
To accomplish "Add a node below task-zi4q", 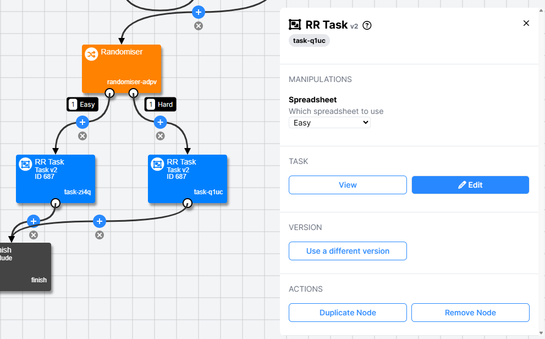I will pos(34,221).
